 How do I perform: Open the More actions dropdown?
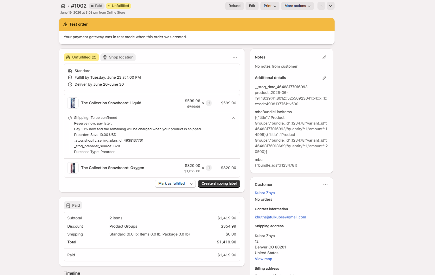pos(297,6)
